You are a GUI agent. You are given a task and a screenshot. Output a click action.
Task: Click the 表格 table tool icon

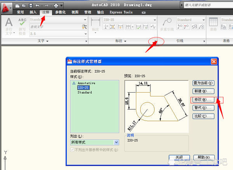(213, 24)
